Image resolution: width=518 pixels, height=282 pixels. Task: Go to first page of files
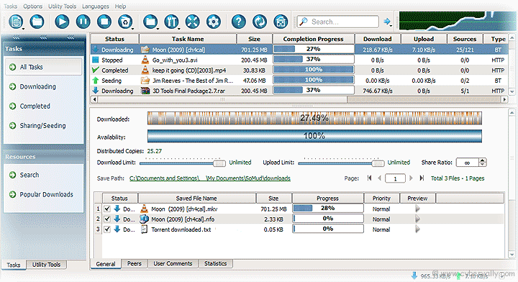point(369,178)
